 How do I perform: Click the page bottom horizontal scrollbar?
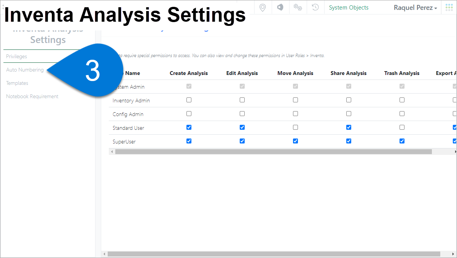pyautogui.click(x=274, y=254)
